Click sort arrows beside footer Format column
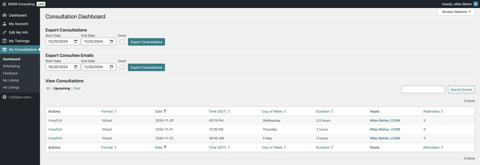Image resolution: width=480 pixels, height=165 pixels. coord(115,147)
